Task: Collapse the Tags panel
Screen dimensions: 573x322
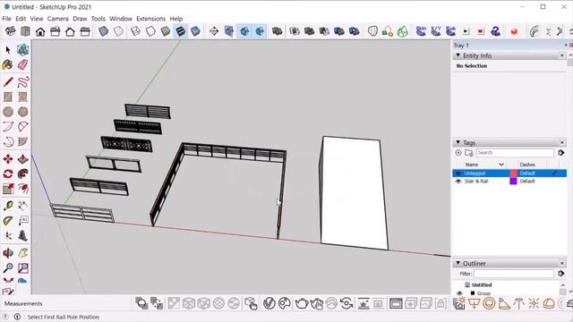Action: click(458, 142)
